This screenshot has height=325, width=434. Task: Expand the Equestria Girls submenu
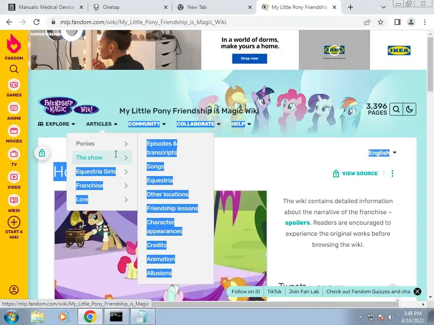tap(102, 172)
